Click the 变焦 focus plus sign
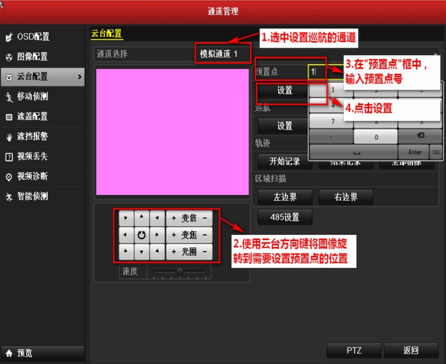Viewport: 446px width, 364px height. click(174, 235)
